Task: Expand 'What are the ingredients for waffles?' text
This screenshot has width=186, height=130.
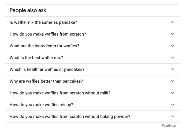Action: pyautogui.click(x=44, y=46)
